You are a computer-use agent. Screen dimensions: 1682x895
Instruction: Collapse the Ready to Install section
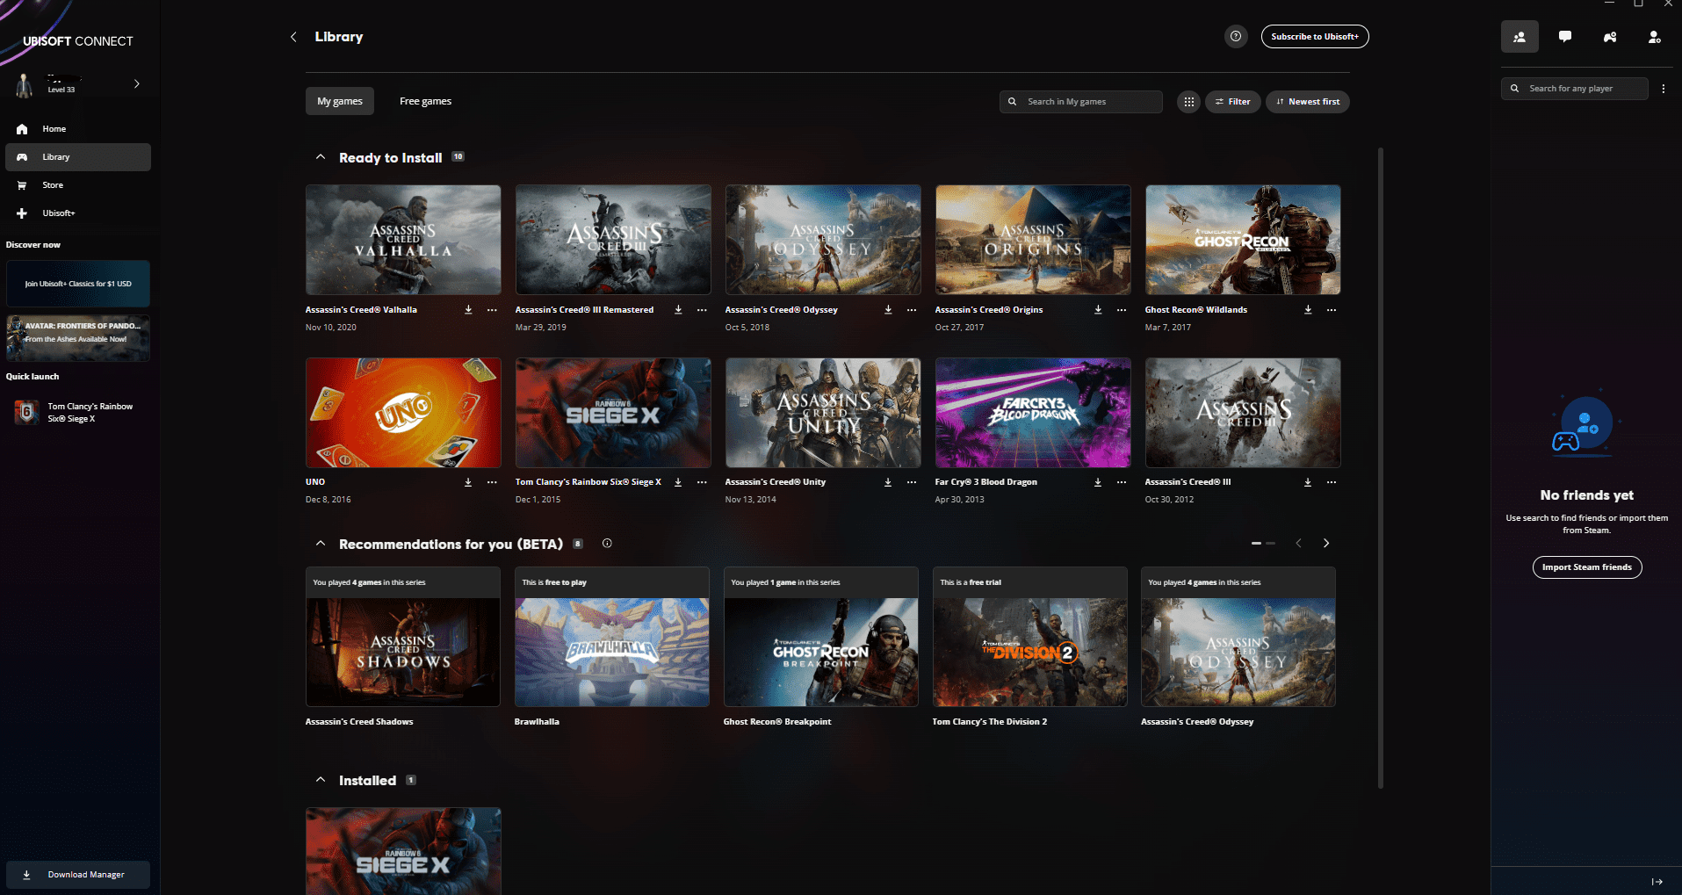point(321,156)
